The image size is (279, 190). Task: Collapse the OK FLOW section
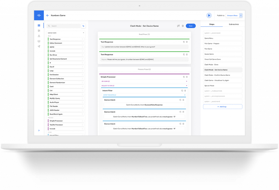186,81
